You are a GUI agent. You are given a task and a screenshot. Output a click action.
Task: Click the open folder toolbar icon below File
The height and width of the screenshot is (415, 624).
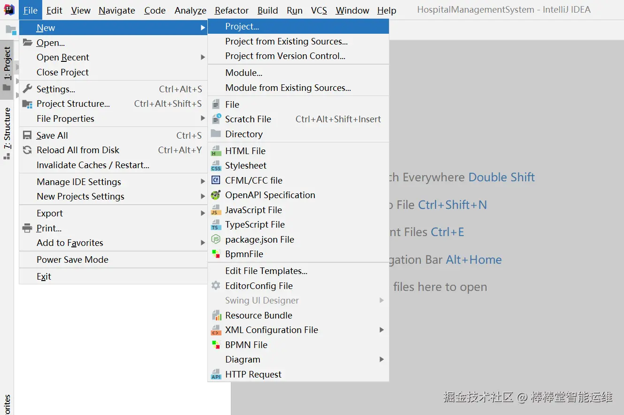click(10, 30)
